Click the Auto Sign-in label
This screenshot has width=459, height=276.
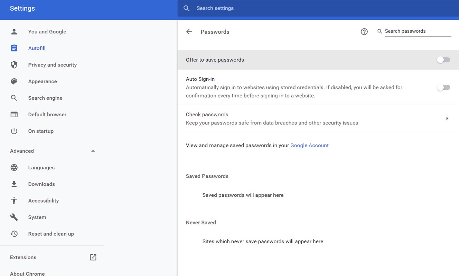click(x=200, y=79)
